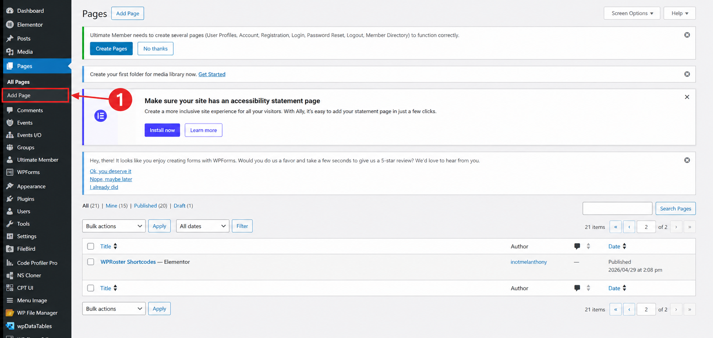Click the Appearance paintbrush icon
This screenshot has width=713, height=338.
pos(10,186)
